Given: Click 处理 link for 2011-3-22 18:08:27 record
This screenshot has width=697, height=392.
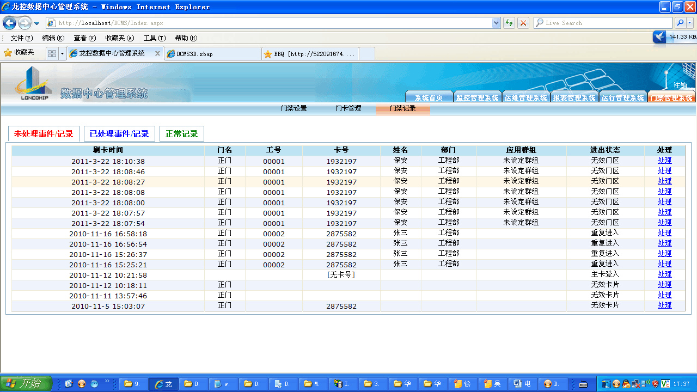Looking at the screenshot, I should click(x=664, y=181).
